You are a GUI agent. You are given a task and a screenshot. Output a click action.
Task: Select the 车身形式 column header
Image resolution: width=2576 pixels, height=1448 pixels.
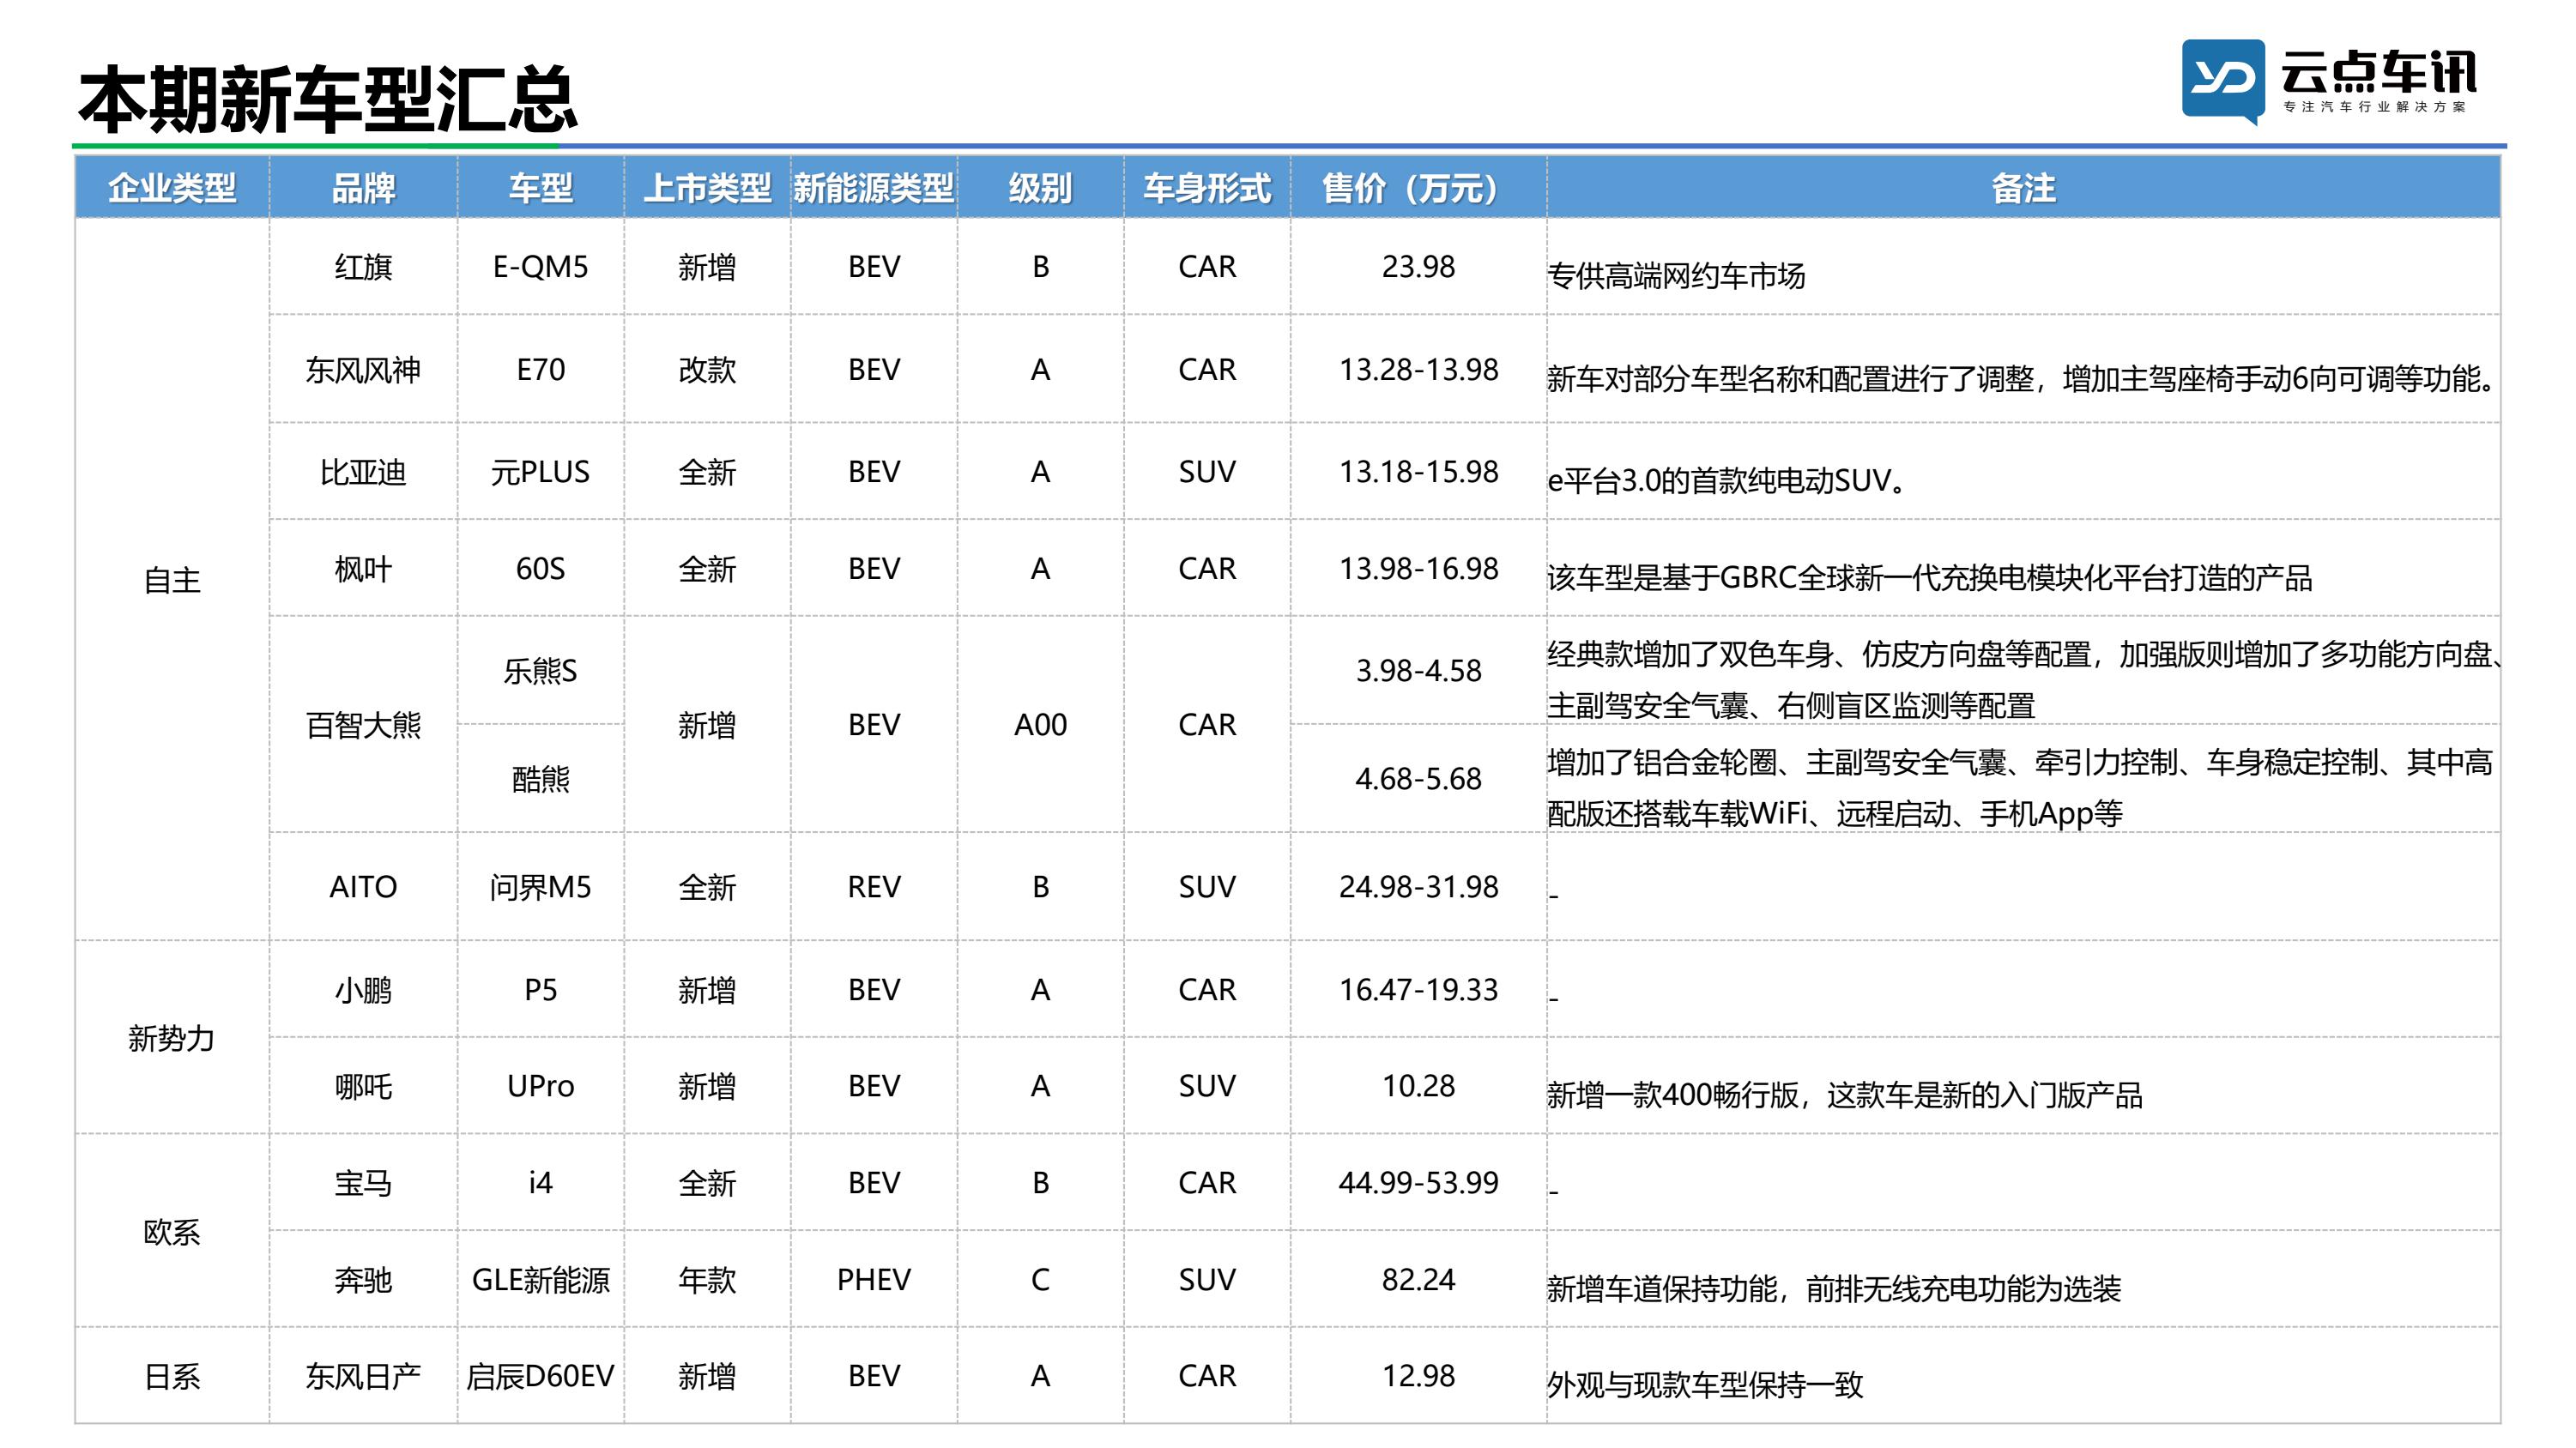(x=1207, y=188)
